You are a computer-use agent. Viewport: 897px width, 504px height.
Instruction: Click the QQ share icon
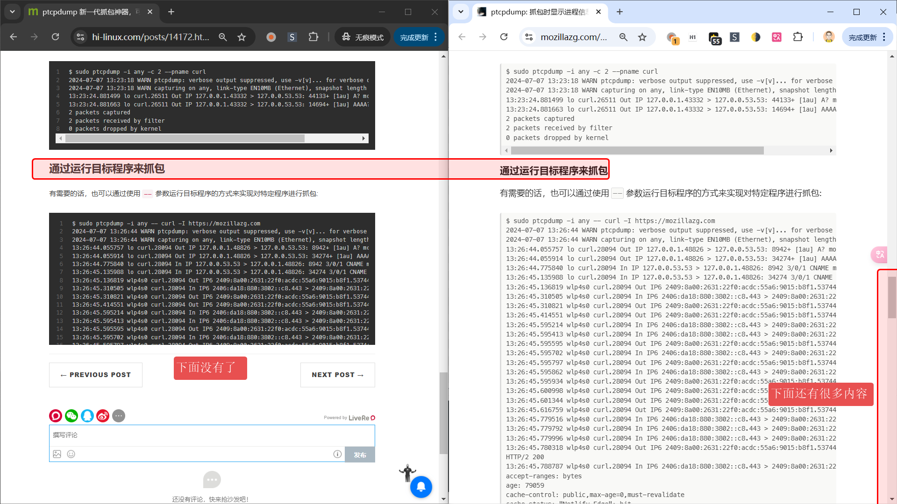(x=87, y=416)
